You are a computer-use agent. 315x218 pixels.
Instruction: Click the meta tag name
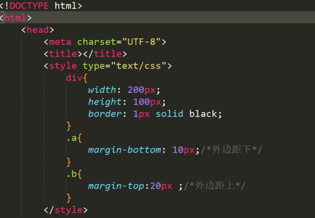click(x=60, y=42)
